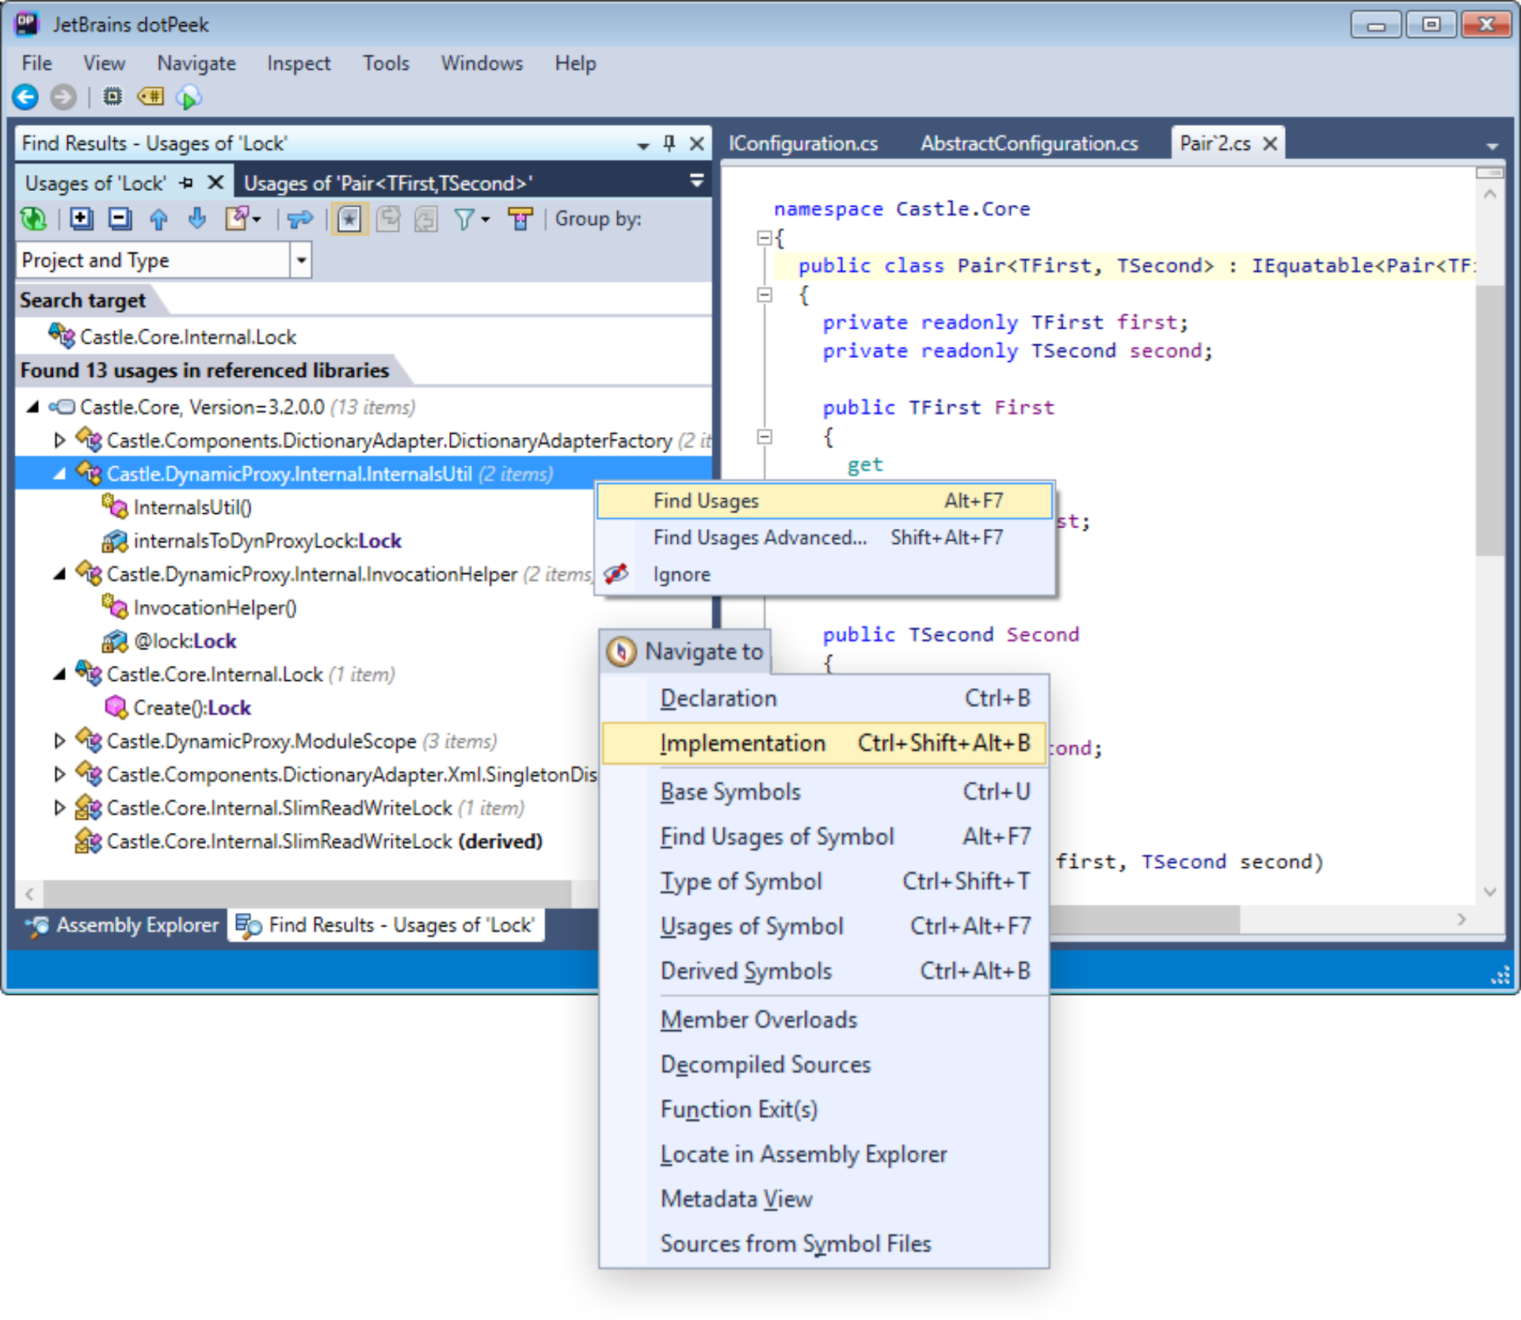This screenshot has width=1521, height=1320.
Task: Open the export icon's dropdown arrow
Action: click(x=257, y=220)
